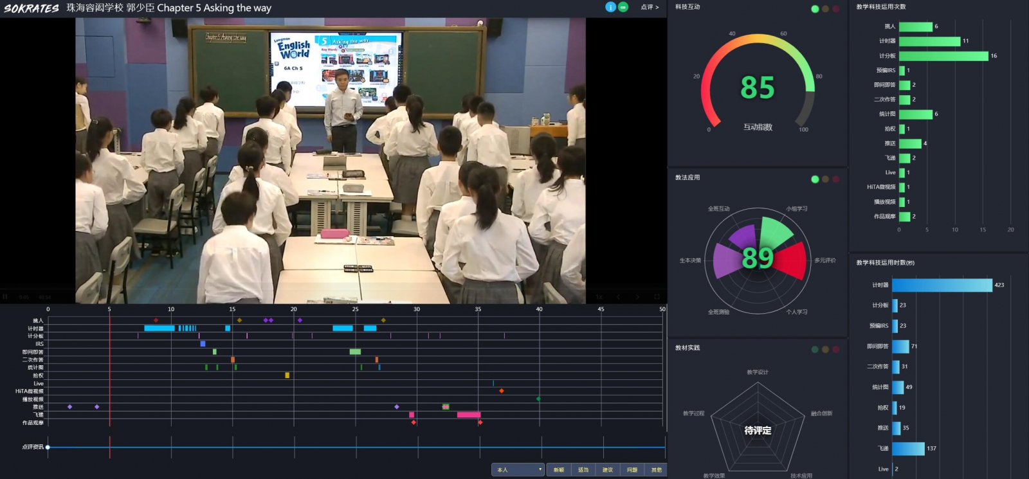Pause the classroom video playback
This screenshot has height=479, width=1029.
point(5,297)
